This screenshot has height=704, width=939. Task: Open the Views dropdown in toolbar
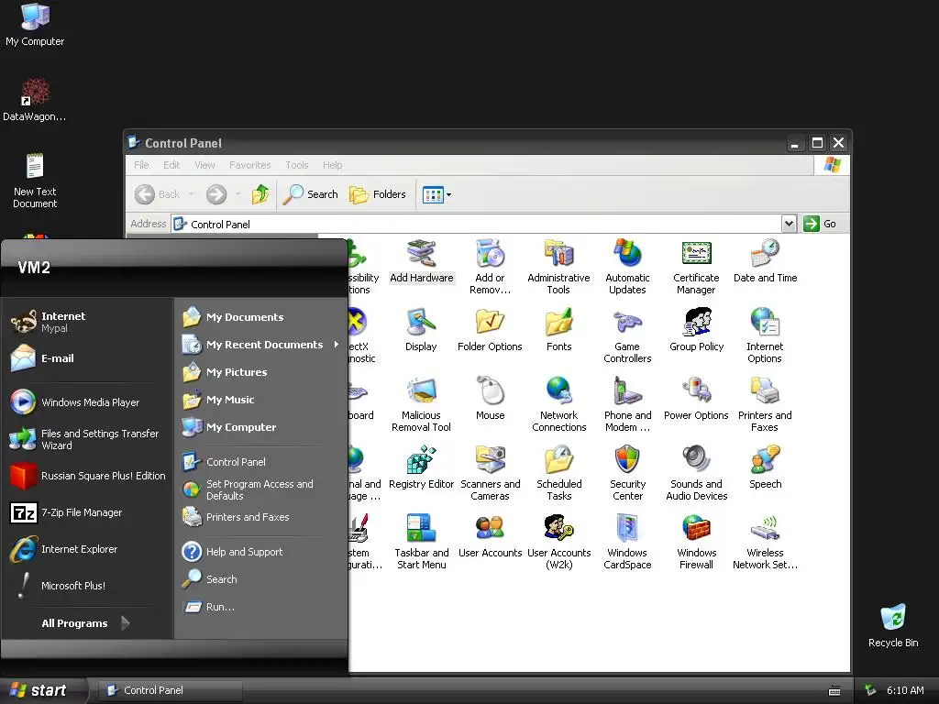click(436, 194)
